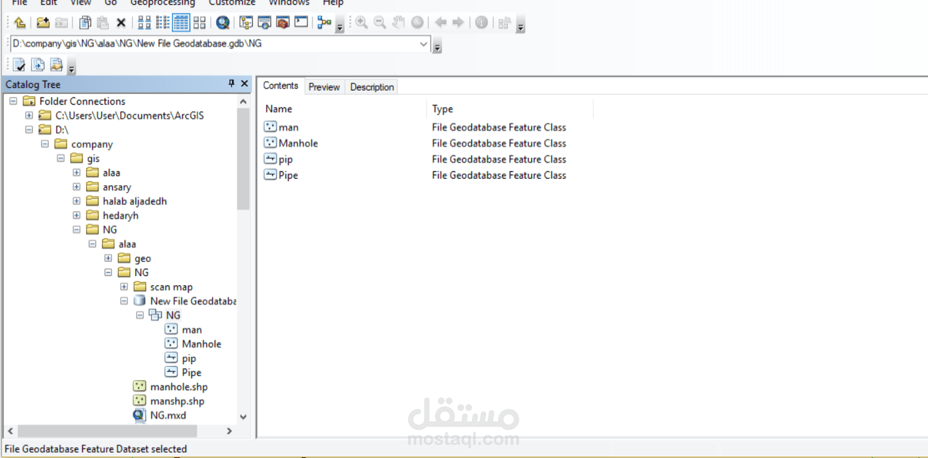Select NG.mxd in Catalog Tree
The image size is (928, 458).
pos(168,415)
